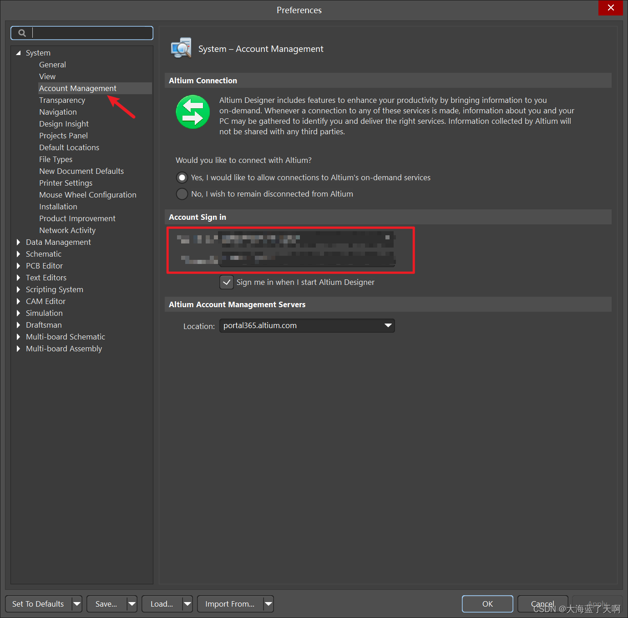The width and height of the screenshot is (628, 618).
Task: Open Mouse Wheel Configuration page
Action: point(88,195)
